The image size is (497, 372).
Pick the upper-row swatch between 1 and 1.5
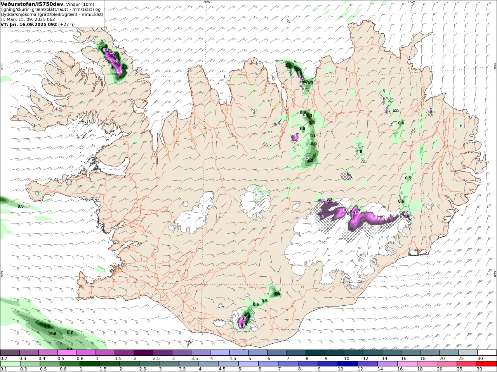coord(105,353)
